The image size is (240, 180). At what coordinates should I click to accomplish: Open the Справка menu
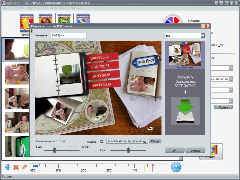[74, 8]
